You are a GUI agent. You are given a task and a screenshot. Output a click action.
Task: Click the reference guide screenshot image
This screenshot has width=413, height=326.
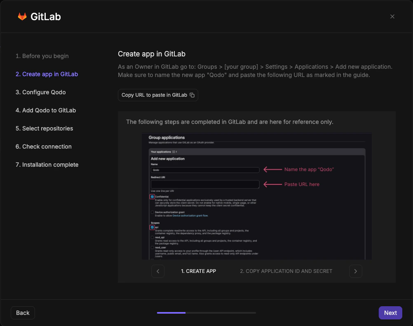[257, 196]
